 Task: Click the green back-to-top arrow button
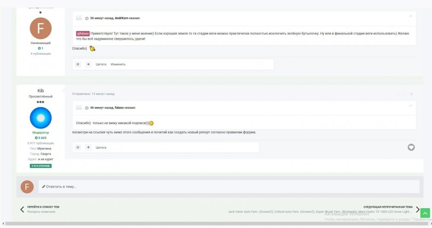pyautogui.click(x=425, y=213)
